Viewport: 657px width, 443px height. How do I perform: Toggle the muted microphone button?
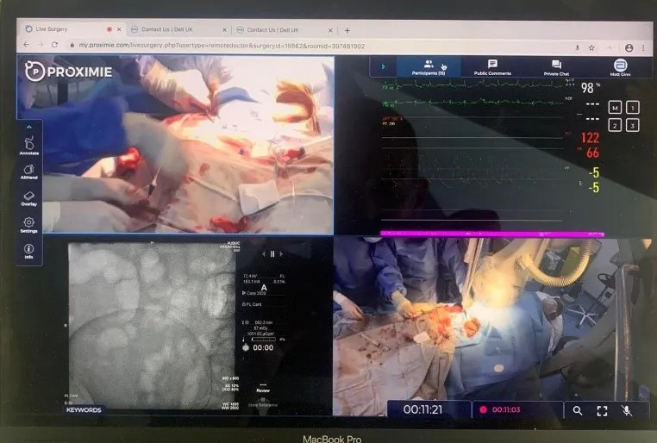(x=627, y=411)
